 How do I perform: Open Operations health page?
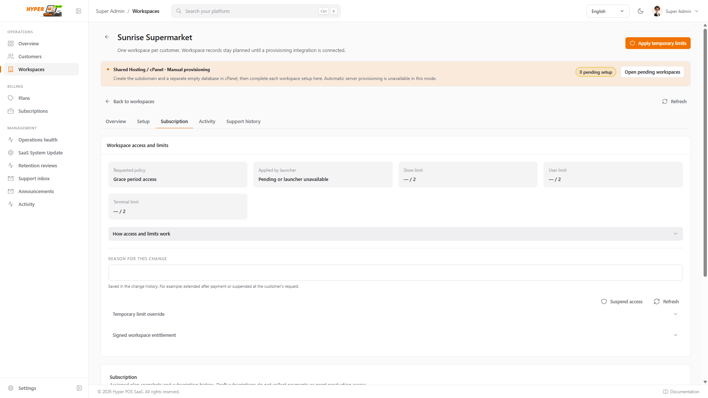point(41,140)
